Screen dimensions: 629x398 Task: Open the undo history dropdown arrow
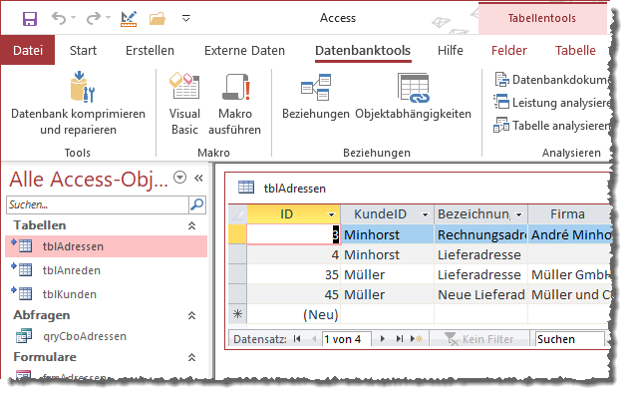pyautogui.click(x=73, y=18)
